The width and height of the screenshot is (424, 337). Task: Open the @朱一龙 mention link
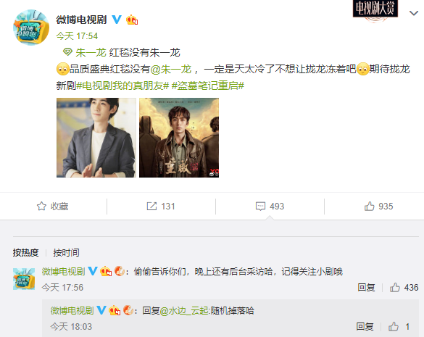[170, 70]
